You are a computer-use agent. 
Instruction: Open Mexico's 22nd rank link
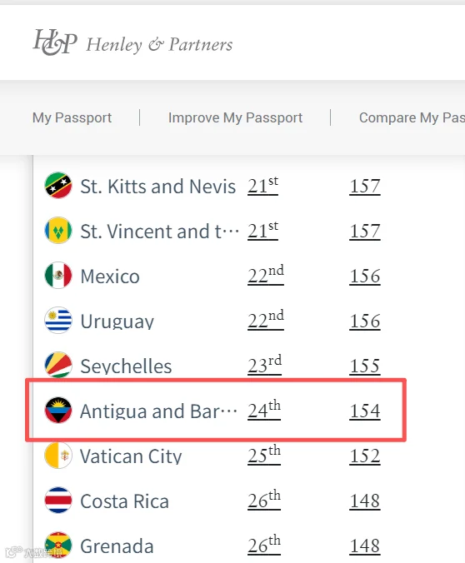tap(266, 275)
